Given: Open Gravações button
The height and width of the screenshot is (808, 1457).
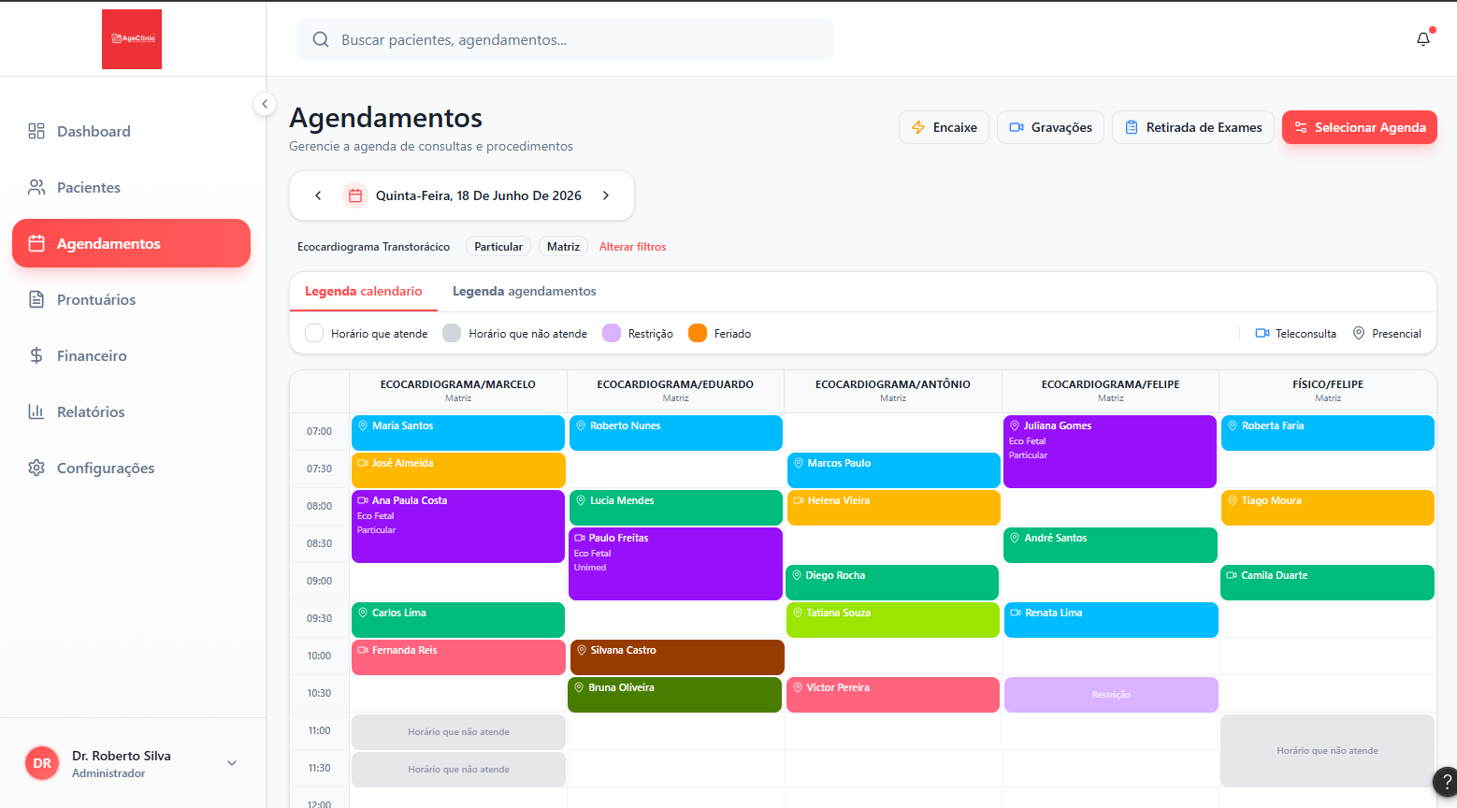Looking at the screenshot, I should click(x=1050, y=127).
